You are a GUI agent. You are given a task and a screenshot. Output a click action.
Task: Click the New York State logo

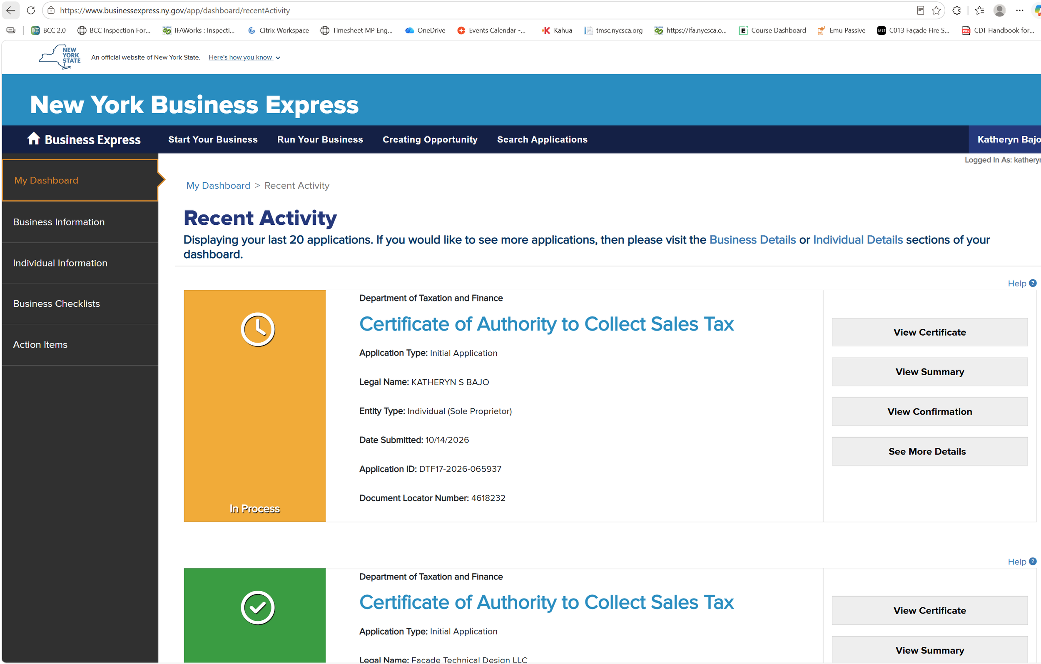pyautogui.click(x=60, y=57)
